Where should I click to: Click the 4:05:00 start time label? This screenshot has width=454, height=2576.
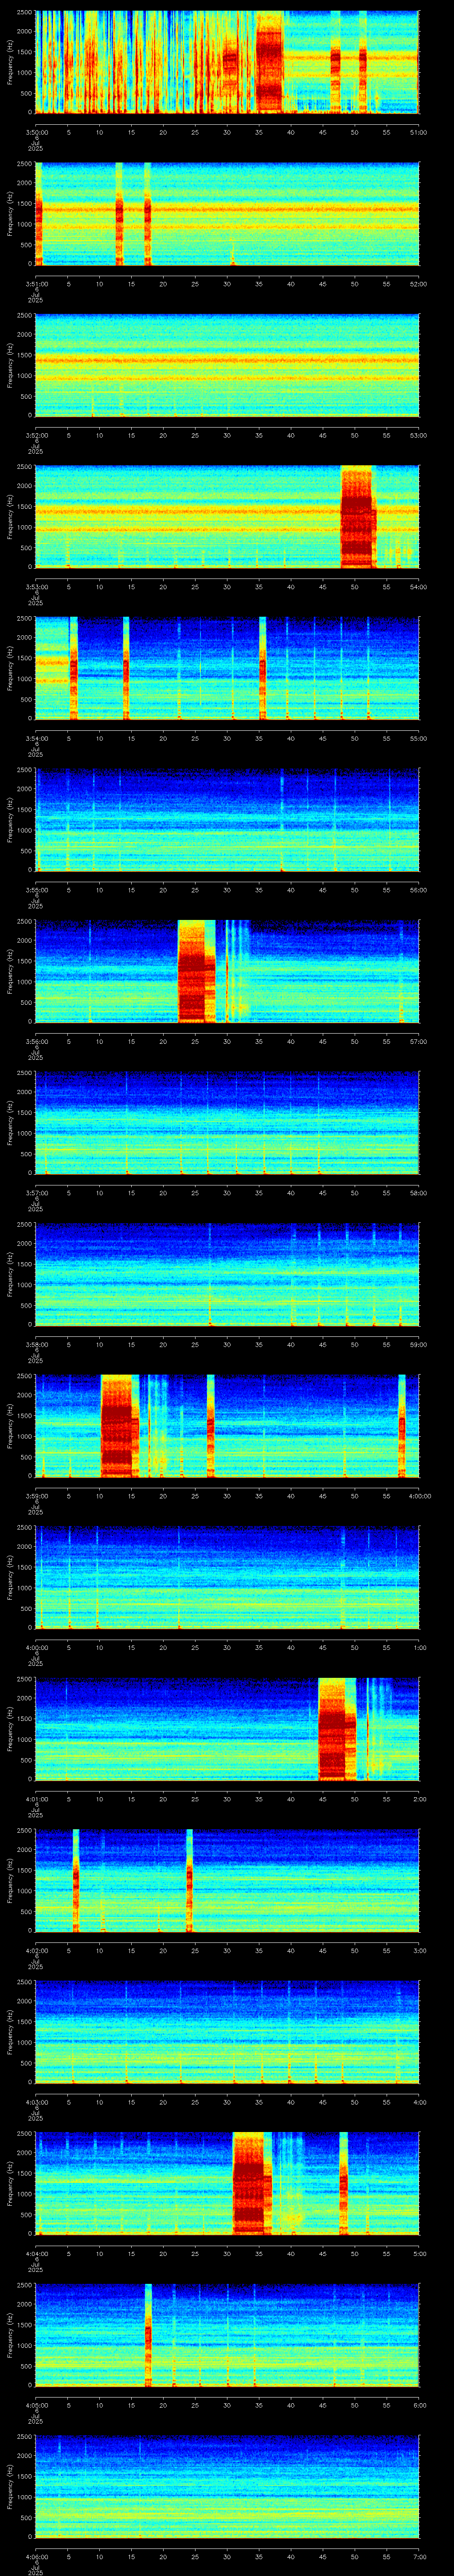[x=36, y=2405]
